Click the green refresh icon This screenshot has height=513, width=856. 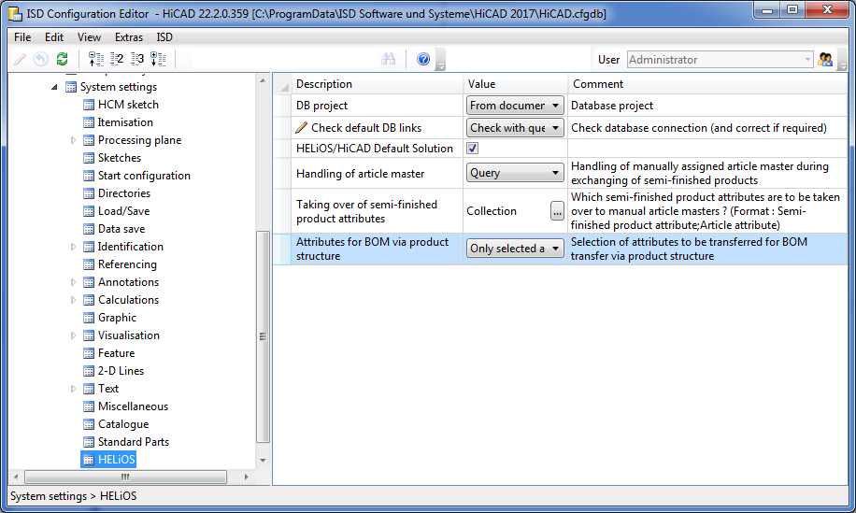[x=63, y=59]
